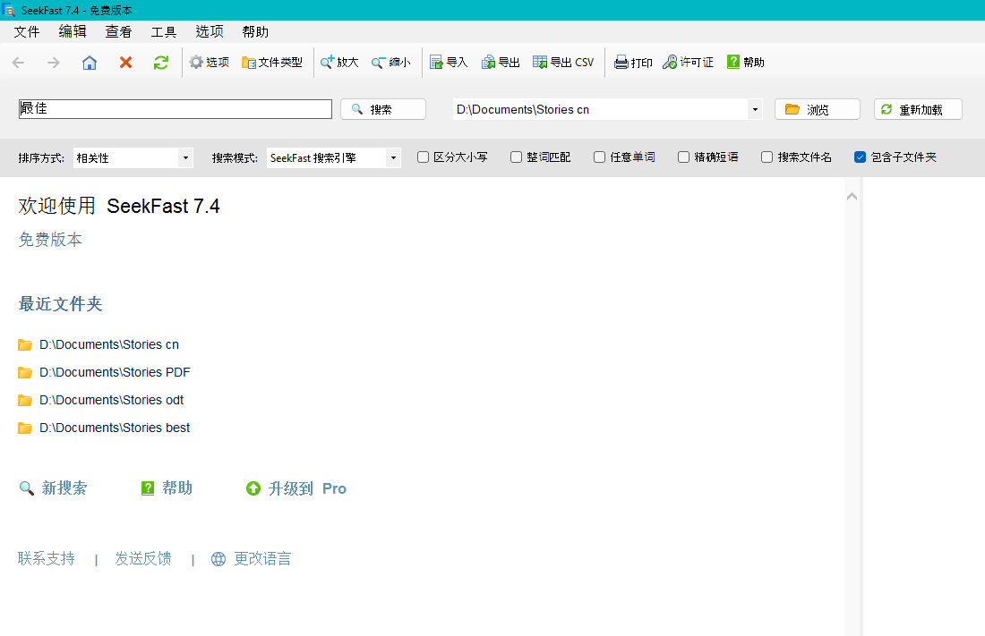This screenshot has width=985, height=636.
Task: Click the 联系支持 contact support link
Action: point(46,558)
